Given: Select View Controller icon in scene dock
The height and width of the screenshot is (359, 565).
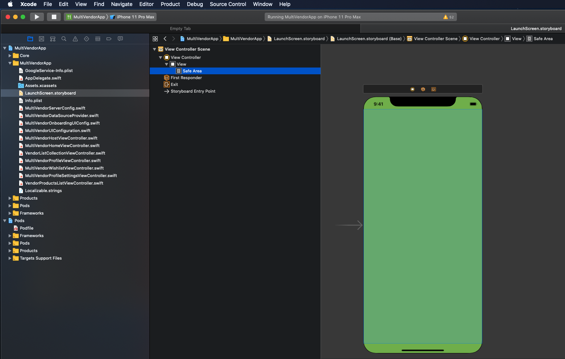Looking at the screenshot, I should tap(412, 89).
